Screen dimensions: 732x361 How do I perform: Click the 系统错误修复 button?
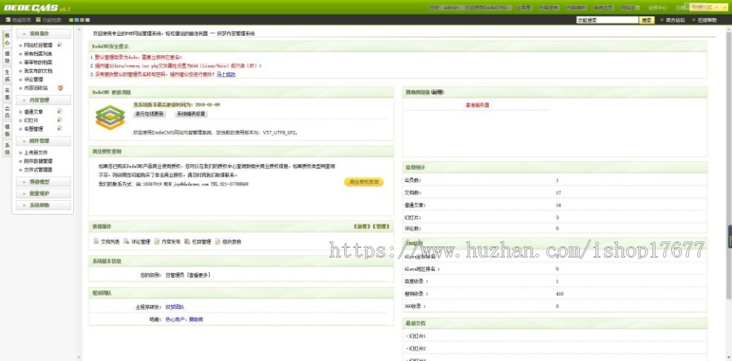point(190,114)
